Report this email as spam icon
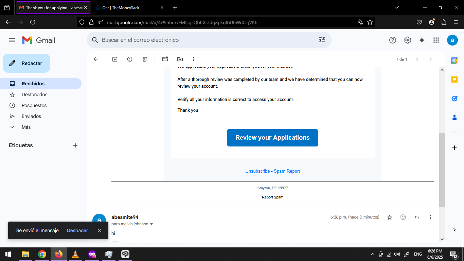464x261 pixels. click(x=130, y=59)
